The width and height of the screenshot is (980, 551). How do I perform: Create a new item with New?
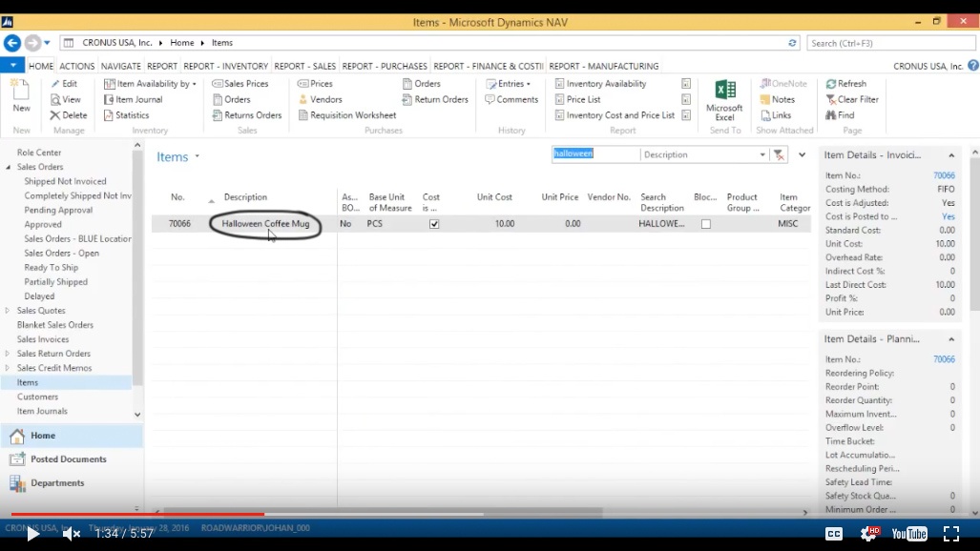click(21, 96)
